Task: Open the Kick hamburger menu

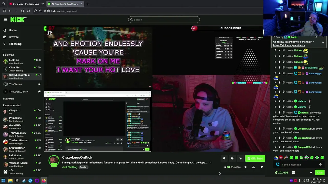Action: [5, 19]
